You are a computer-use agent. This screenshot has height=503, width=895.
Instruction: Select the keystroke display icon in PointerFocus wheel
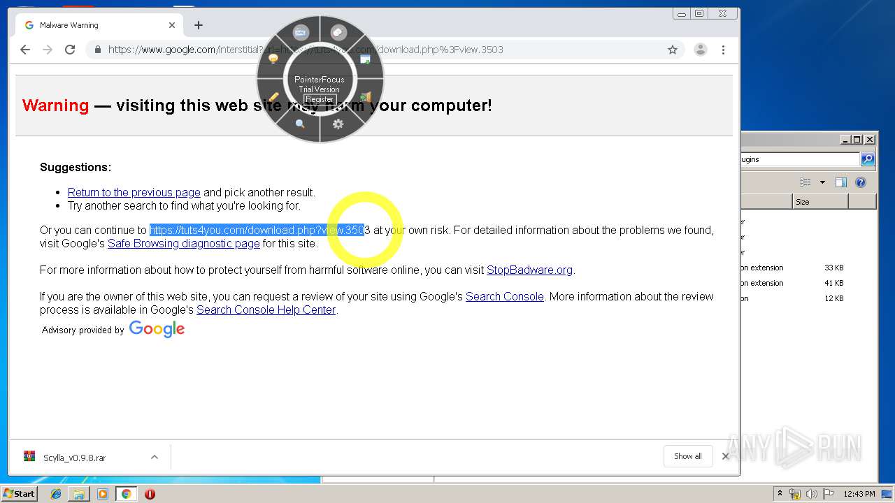301,32
